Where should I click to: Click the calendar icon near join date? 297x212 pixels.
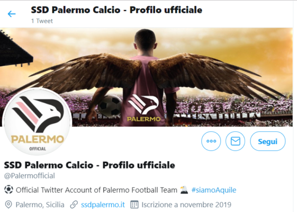pos(134,205)
